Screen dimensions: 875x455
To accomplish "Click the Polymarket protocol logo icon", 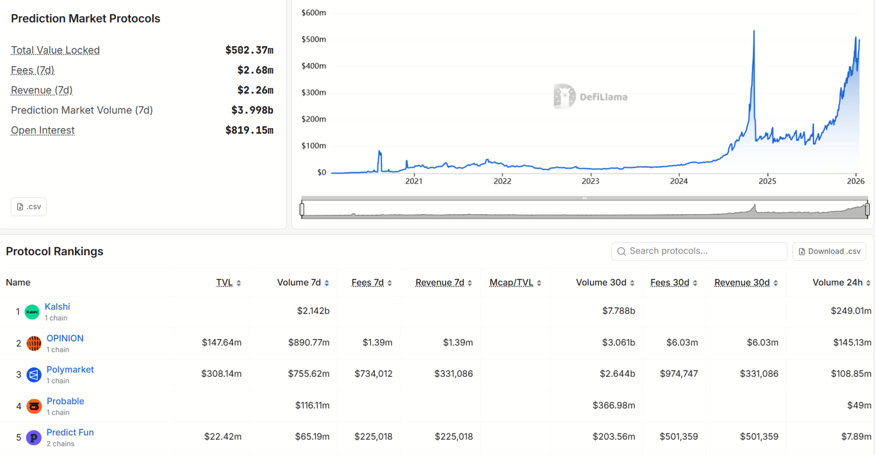I will point(34,374).
